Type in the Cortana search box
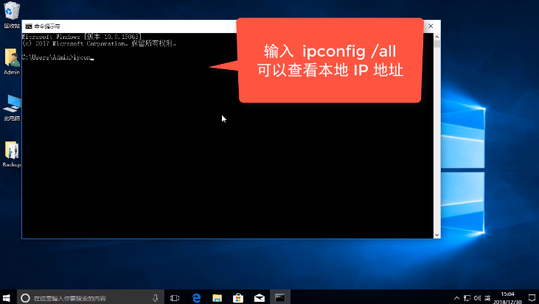 coord(81,297)
